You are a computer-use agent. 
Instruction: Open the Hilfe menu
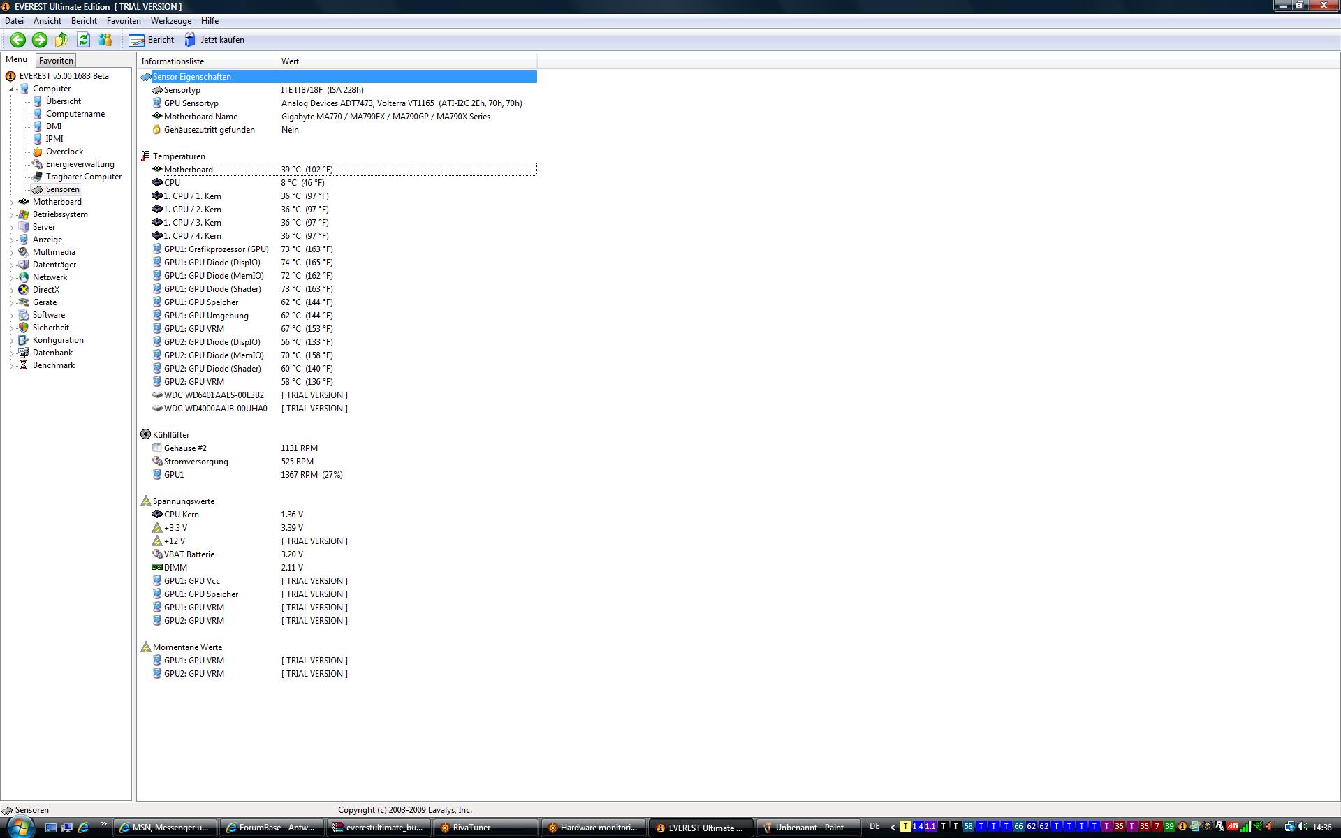pyautogui.click(x=210, y=21)
